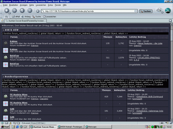173x129 pixels.
Task: Click the Print icon in the toolbar
Action: coord(159,10)
